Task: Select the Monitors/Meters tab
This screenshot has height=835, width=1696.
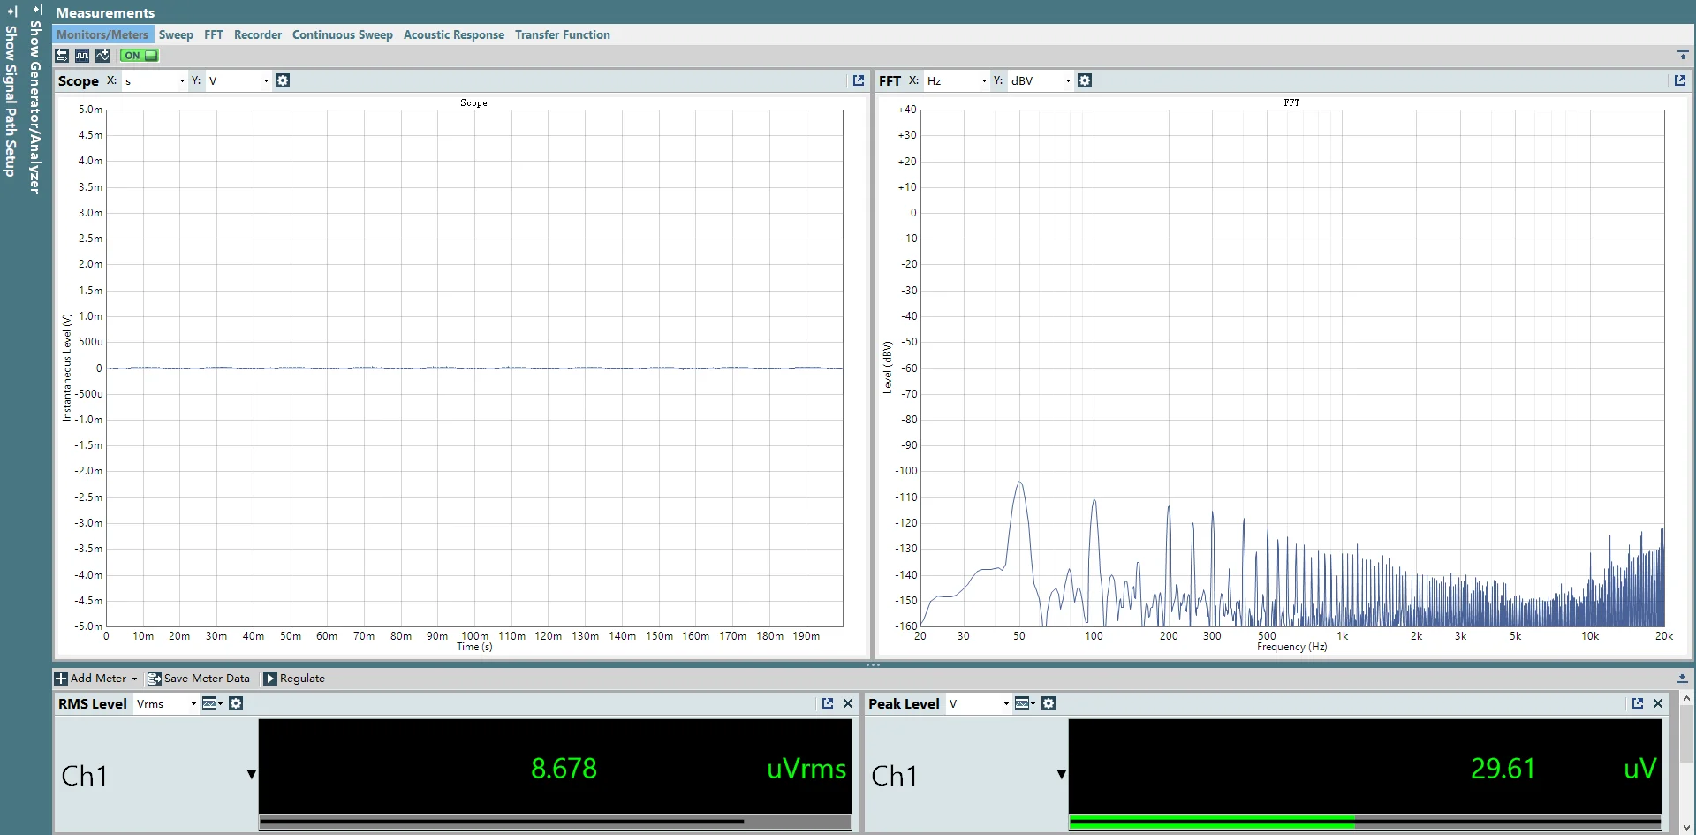Action: (x=102, y=34)
